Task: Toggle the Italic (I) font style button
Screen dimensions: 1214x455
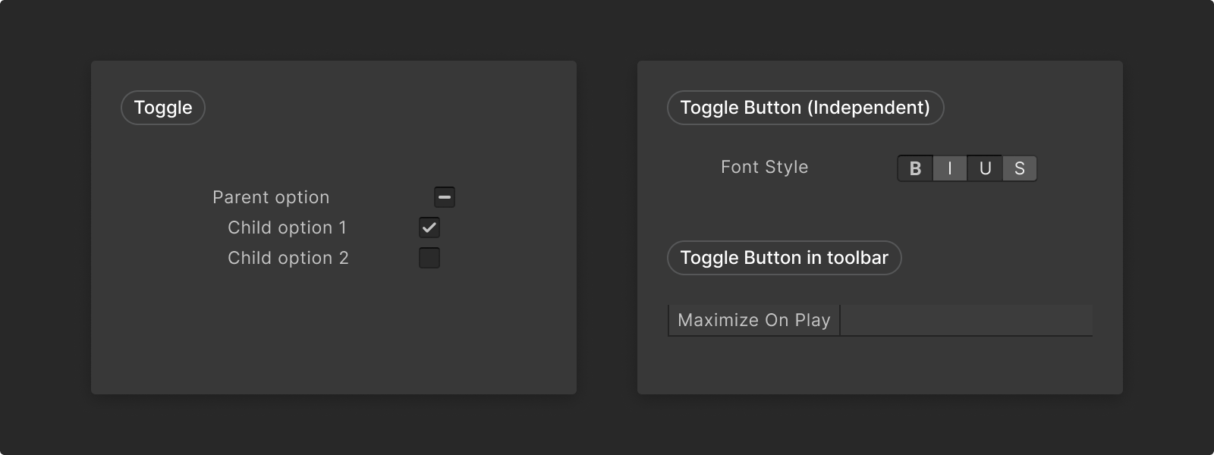Action: point(950,168)
